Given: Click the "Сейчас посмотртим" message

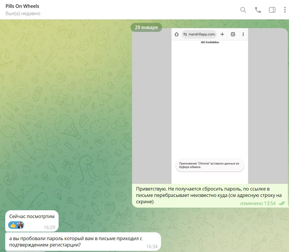Looking at the screenshot, I should pyautogui.click(x=32, y=216).
